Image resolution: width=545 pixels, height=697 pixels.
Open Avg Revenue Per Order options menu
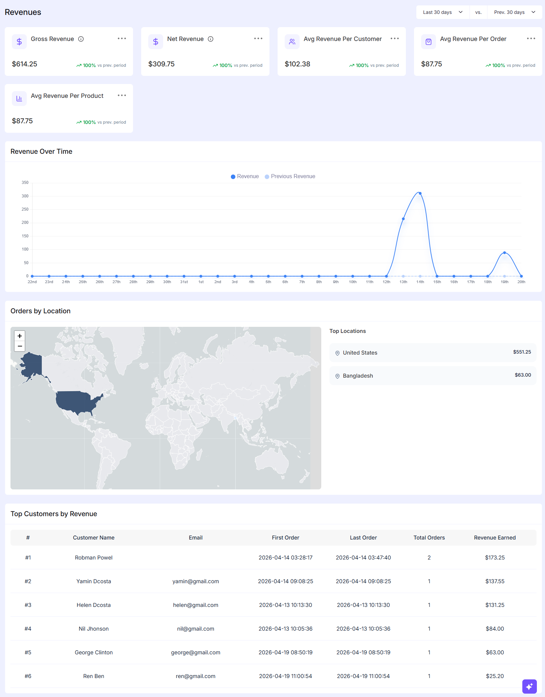(531, 39)
